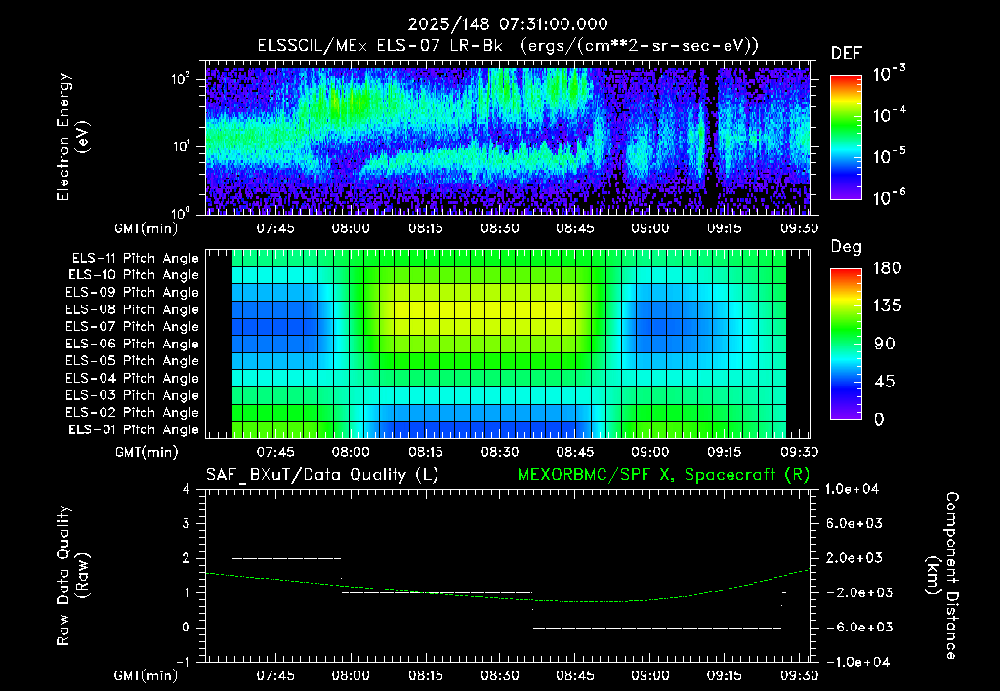
Task: Click 08:30 tick under the pitch angle panel
Action: [499, 452]
